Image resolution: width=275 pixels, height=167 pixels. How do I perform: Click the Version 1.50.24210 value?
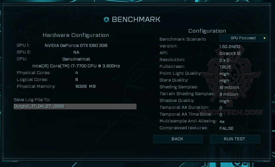click(230, 47)
